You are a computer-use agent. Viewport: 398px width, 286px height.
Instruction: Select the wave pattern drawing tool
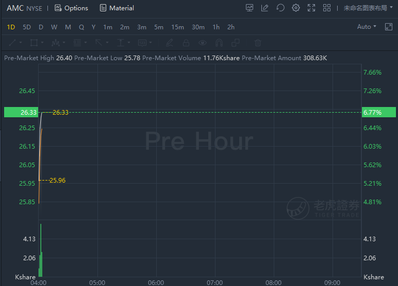56,43
